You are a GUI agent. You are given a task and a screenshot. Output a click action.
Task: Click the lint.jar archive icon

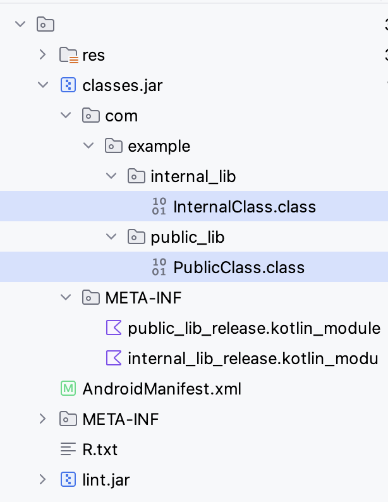point(68,480)
